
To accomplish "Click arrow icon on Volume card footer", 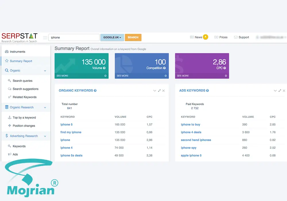I will tap(105, 76).
